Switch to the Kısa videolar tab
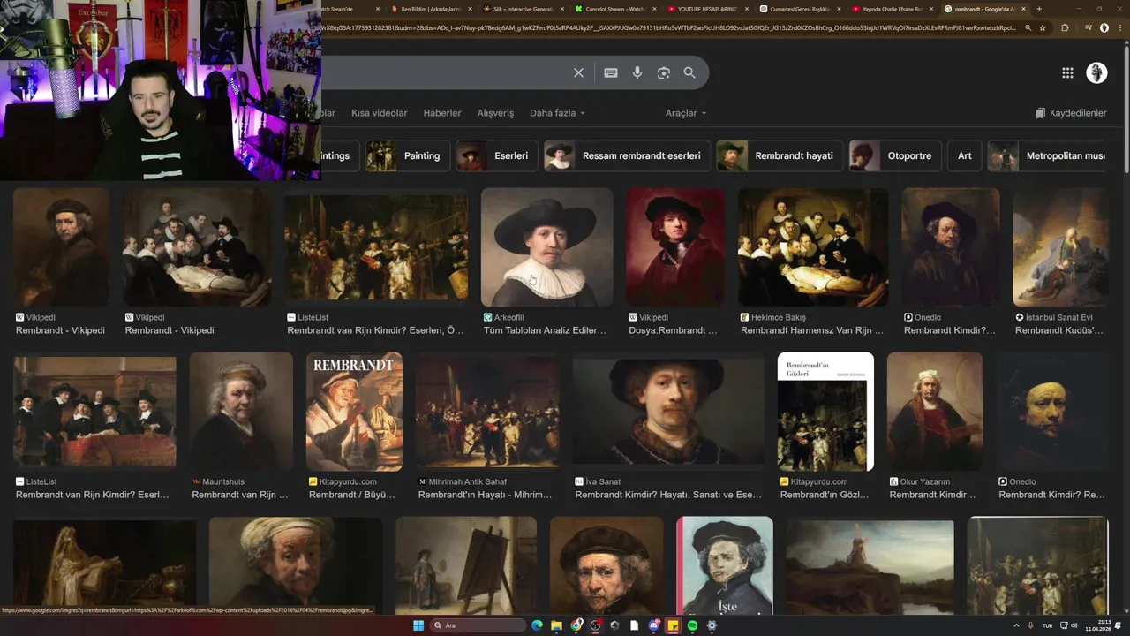The image size is (1130, 636). tap(380, 113)
